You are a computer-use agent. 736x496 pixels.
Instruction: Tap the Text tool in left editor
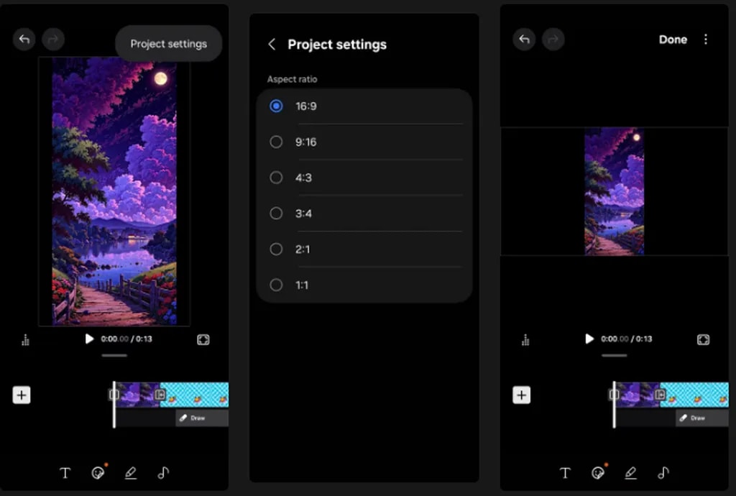tap(65, 472)
